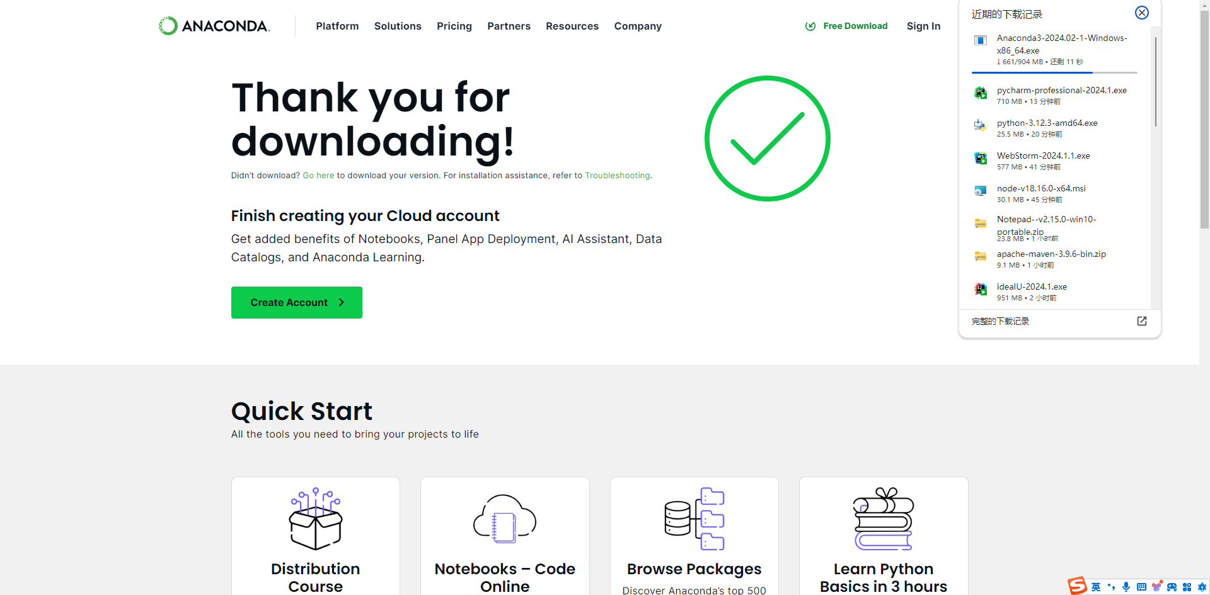Click Sign In
Image resolution: width=1210 pixels, height=595 pixels.
(923, 26)
